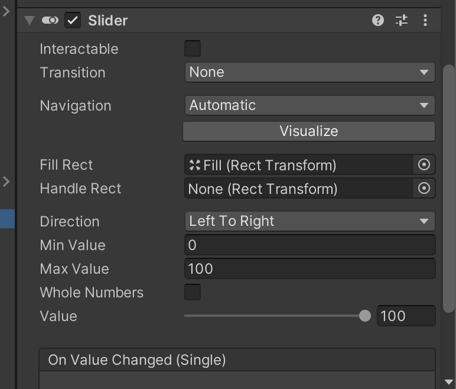The width and height of the screenshot is (456, 389).
Task: Click the Value number field
Action: click(406, 316)
